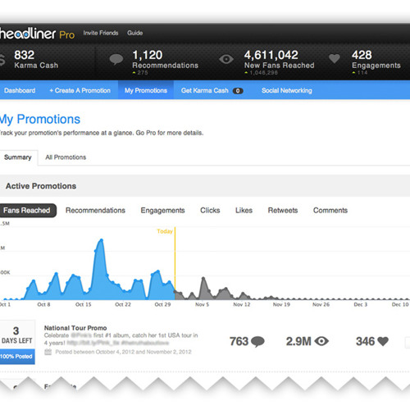Select the Summary tab

click(18, 157)
